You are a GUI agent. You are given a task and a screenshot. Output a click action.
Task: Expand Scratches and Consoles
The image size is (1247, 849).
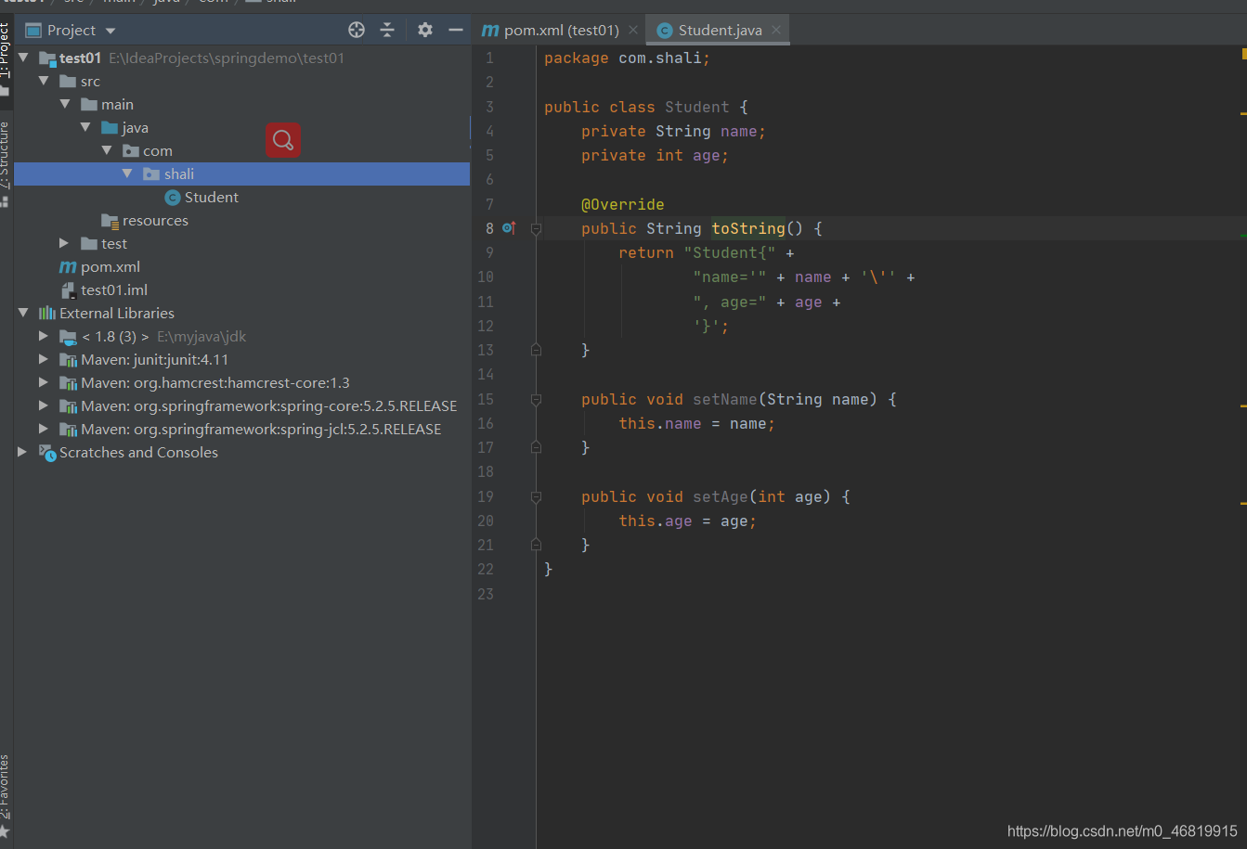click(22, 452)
